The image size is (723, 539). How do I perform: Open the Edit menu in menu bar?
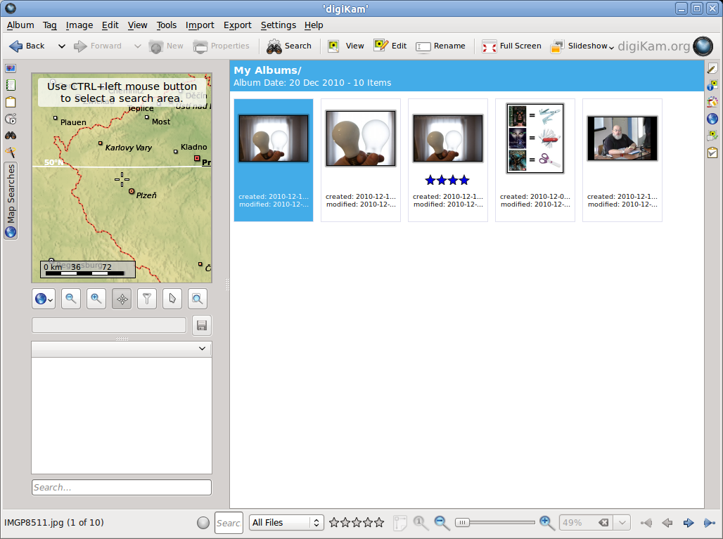click(x=110, y=25)
